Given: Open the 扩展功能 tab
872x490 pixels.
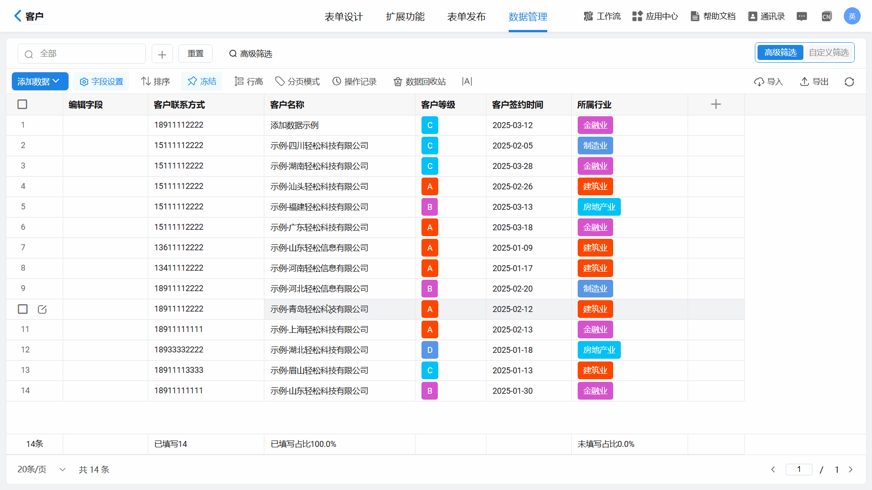Looking at the screenshot, I should (405, 17).
